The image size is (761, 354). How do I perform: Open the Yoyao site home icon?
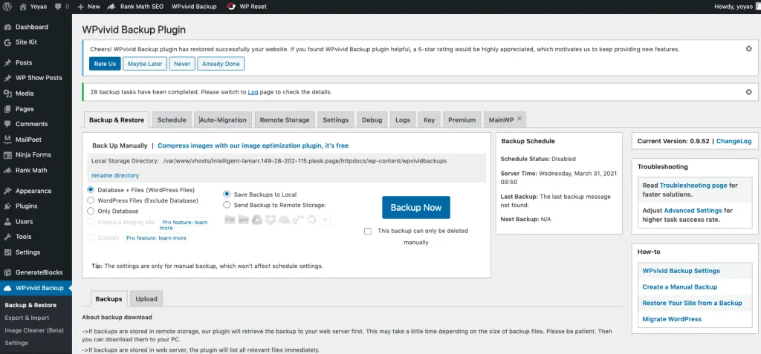point(23,7)
